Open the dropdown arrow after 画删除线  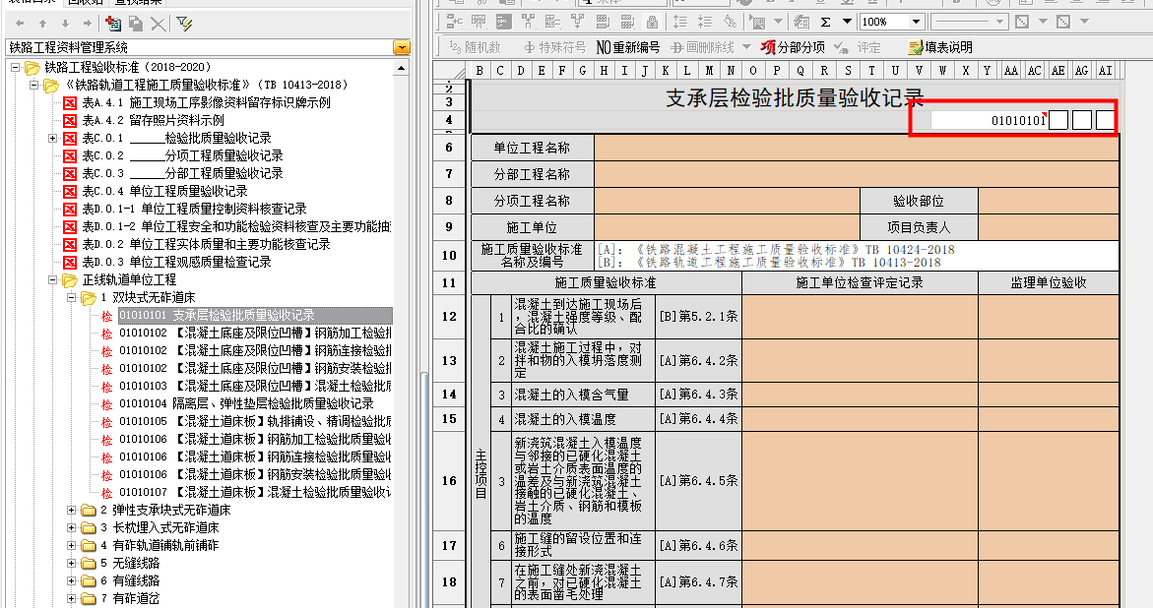click(x=746, y=47)
